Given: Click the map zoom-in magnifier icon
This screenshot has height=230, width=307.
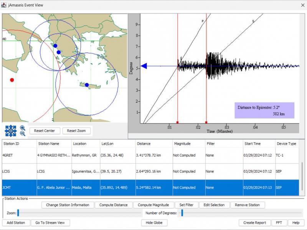Looking at the screenshot, I should pos(23,128).
